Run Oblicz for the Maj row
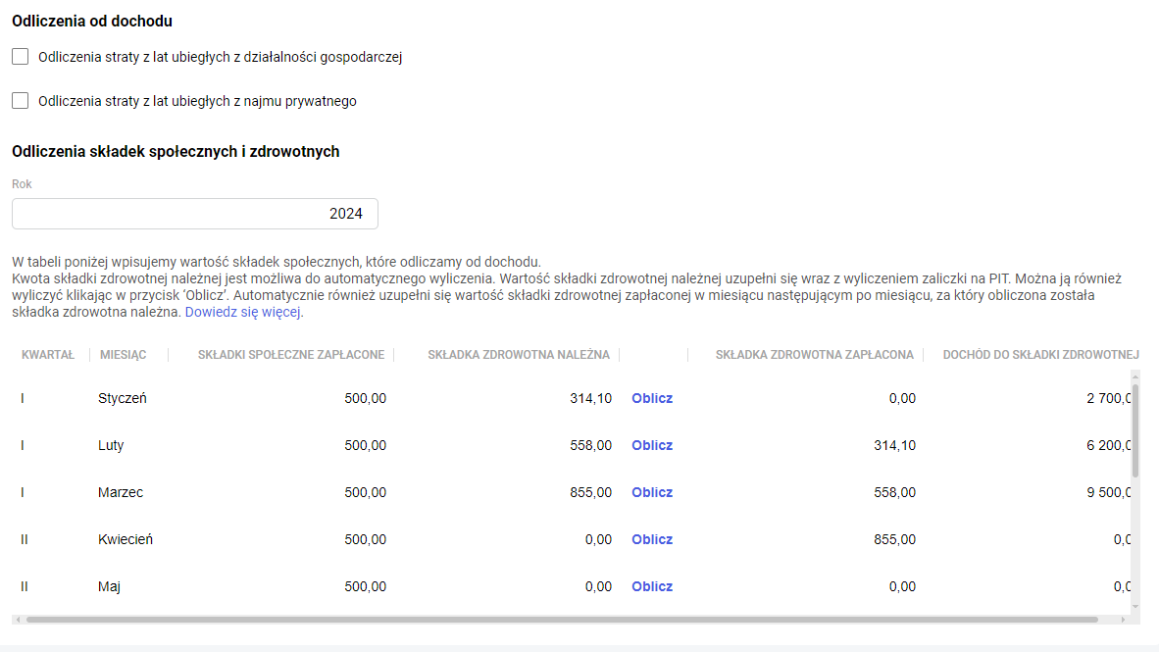The image size is (1159, 652). [x=652, y=586]
